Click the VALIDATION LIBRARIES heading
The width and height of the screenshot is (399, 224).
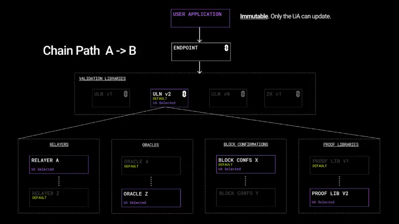[x=102, y=79]
